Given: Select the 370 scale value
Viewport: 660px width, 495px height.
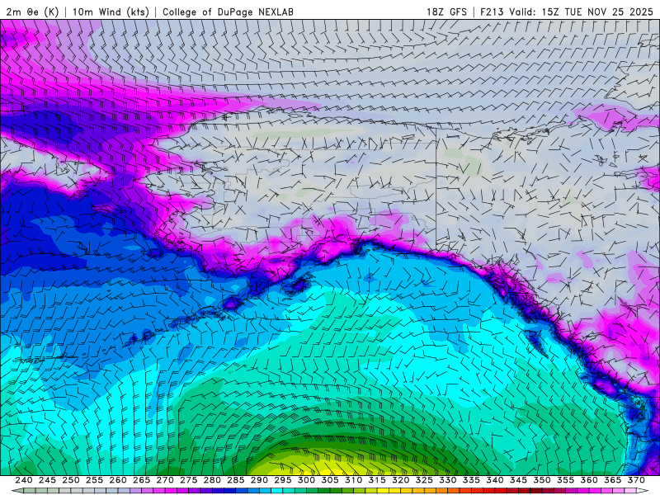Looking at the screenshot, I should pos(636,480).
